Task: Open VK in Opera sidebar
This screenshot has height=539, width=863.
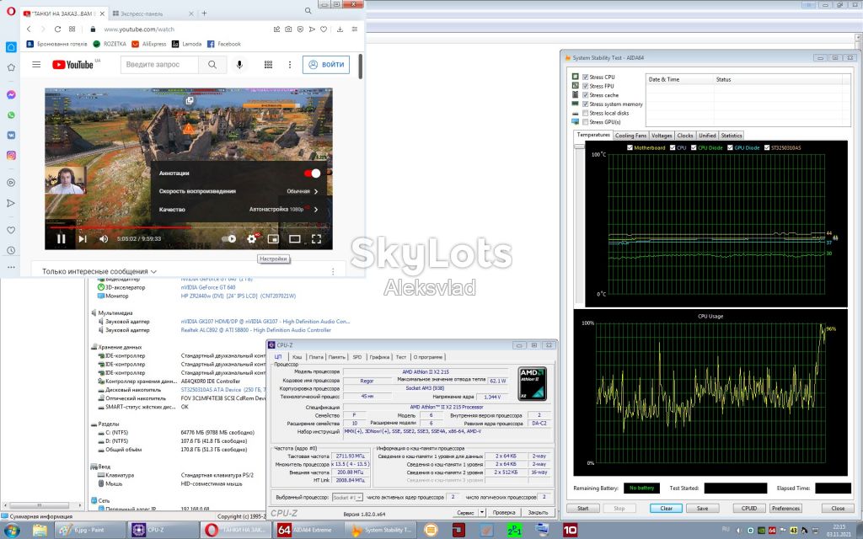Action: (11, 136)
